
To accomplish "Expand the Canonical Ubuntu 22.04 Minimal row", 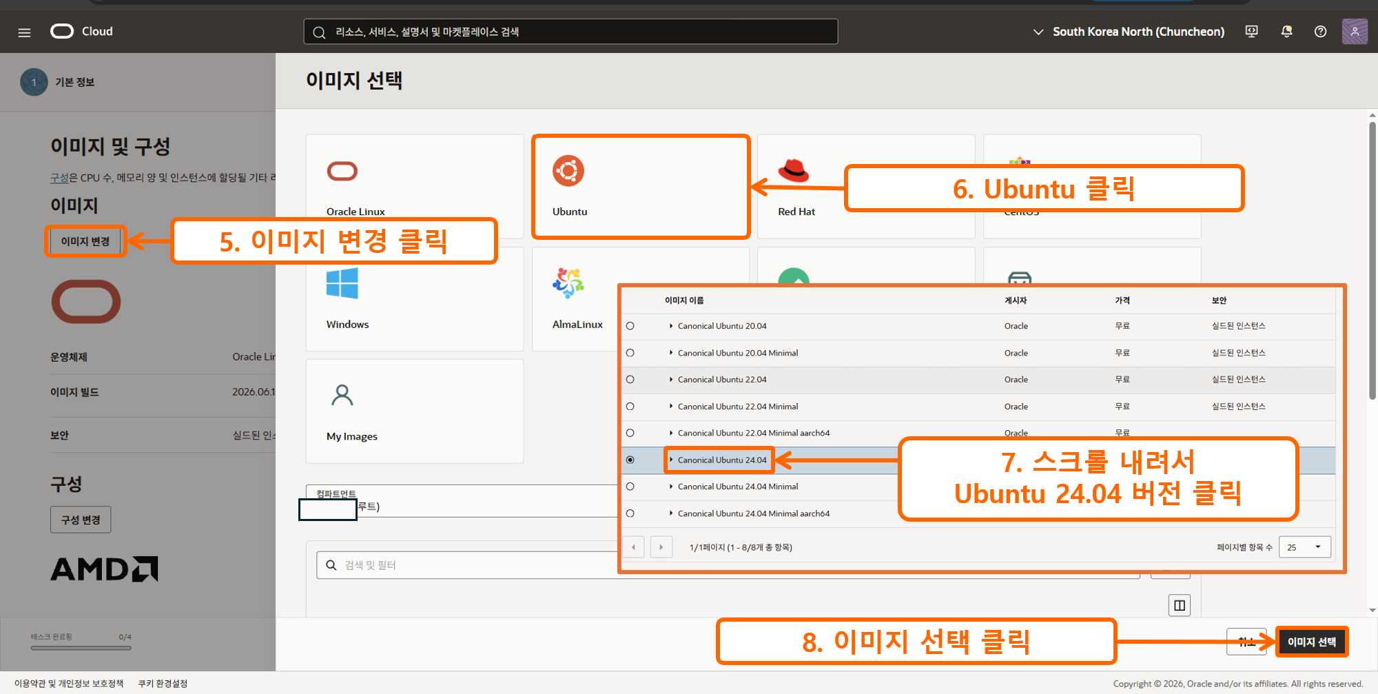I will (x=671, y=407).
